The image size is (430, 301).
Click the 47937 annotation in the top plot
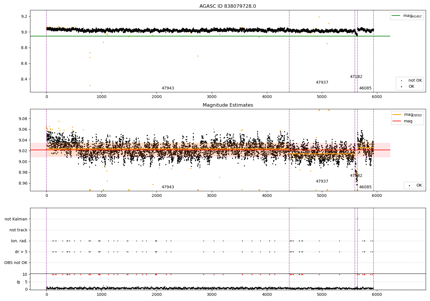[322, 83]
